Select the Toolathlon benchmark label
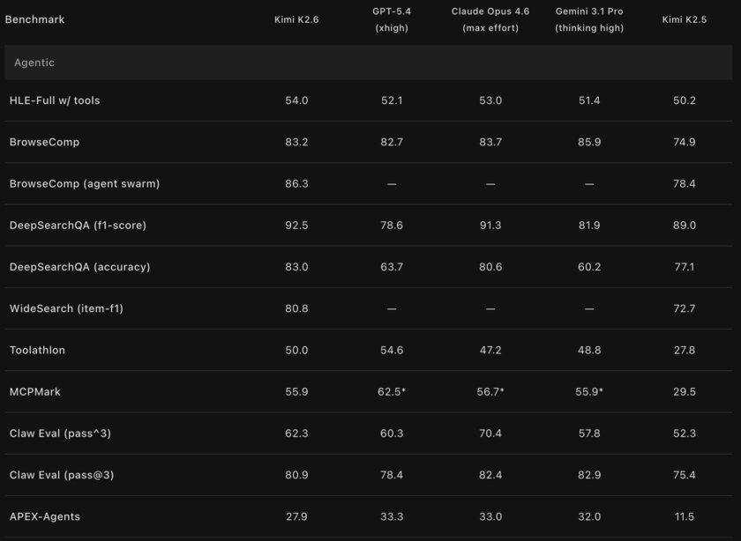 pos(37,350)
